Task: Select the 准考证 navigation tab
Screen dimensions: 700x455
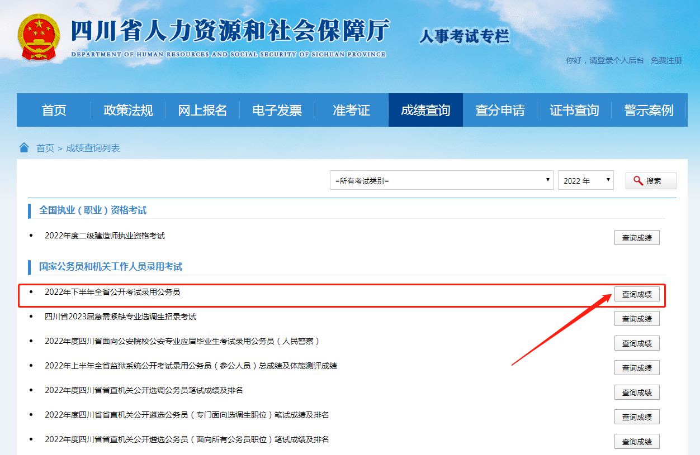Action: click(351, 110)
